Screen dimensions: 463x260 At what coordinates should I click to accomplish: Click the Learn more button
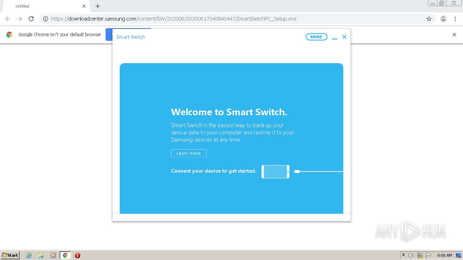(x=189, y=153)
